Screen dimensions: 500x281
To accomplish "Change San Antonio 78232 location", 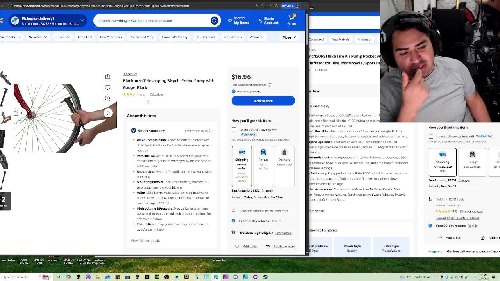I will coord(267,191).
